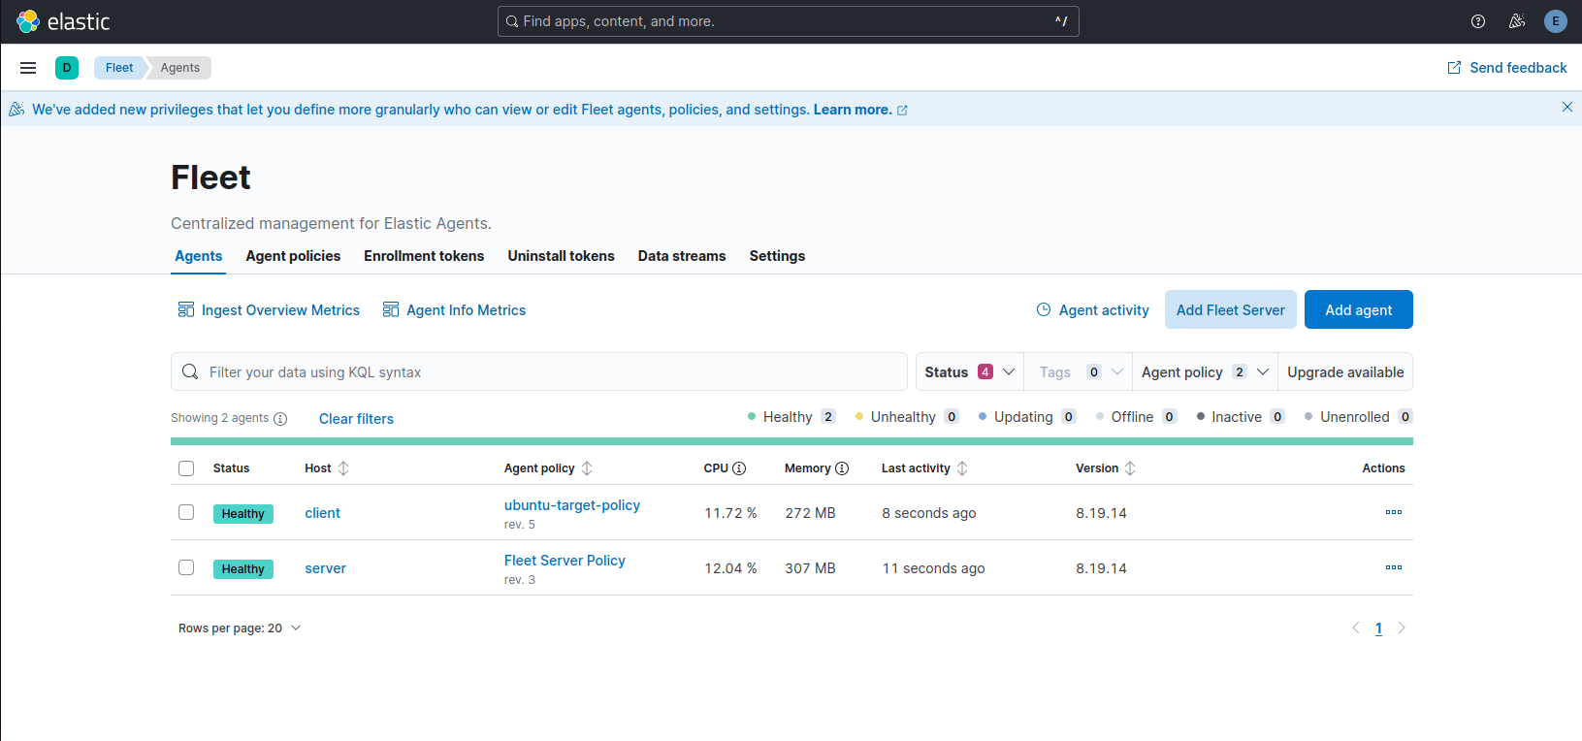Viewport: 1582px width, 741px height.
Task: Open actions menu for server agent
Action: [x=1394, y=567]
